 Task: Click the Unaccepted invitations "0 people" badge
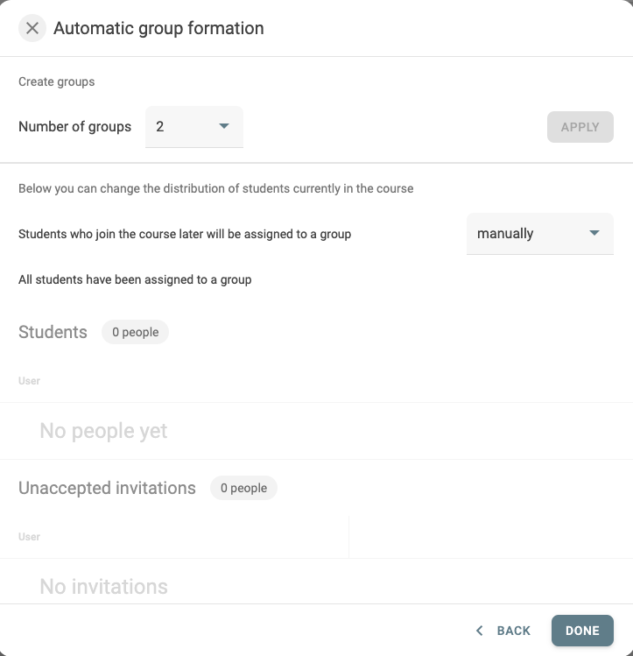click(x=243, y=488)
